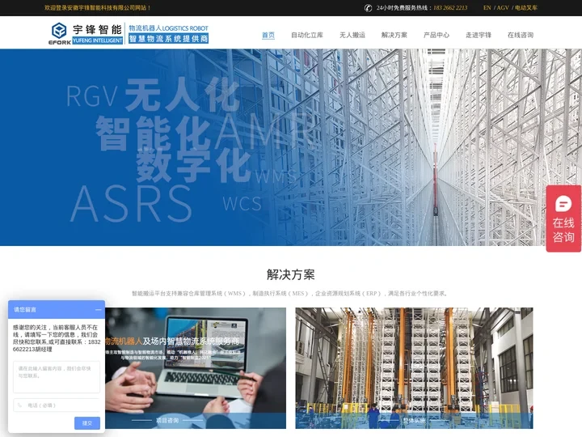Click the blue 提交 submit button

pyautogui.click(x=87, y=423)
